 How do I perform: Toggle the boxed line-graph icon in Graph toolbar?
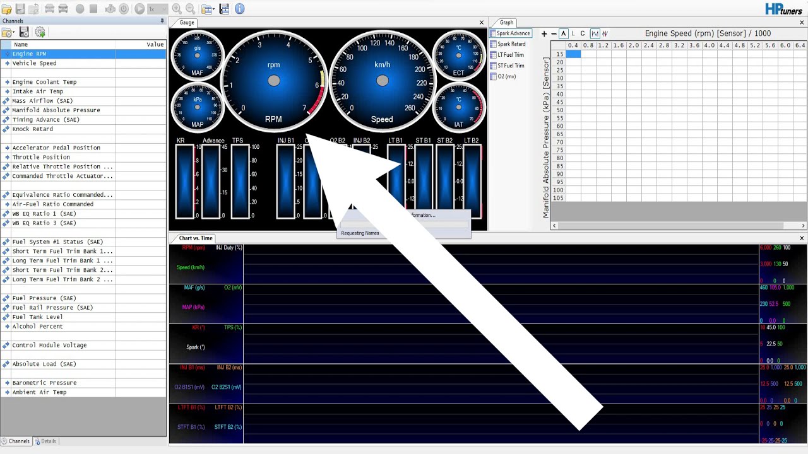595,34
